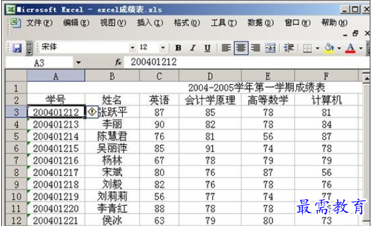The height and width of the screenshot is (226, 371).
Task: Click header cell 高等数学
Action: [x=268, y=100]
